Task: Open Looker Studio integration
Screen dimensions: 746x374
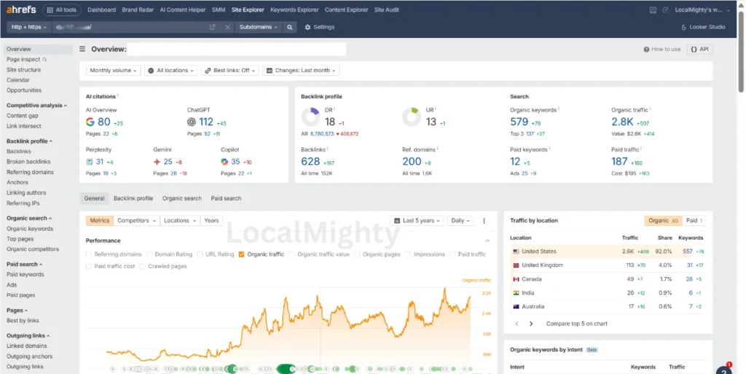Action: pyautogui.click(x=703, y=27)
